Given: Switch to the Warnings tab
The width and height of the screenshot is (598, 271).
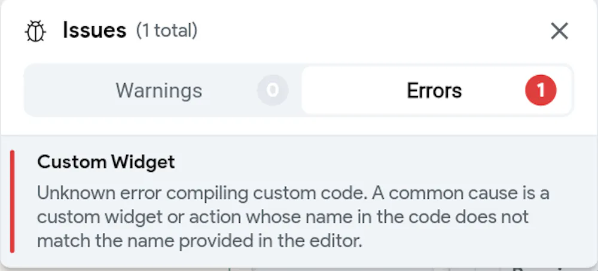Looking at the screenshot, I should pyautogui.click(x=159, y=91).
